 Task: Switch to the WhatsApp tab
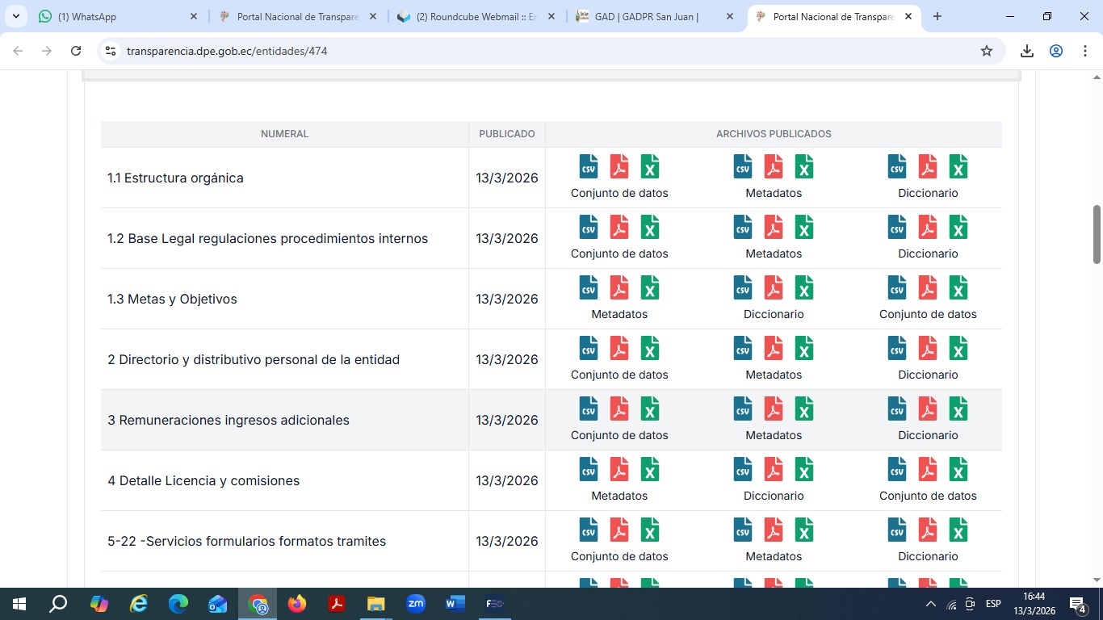click(113, 16)
